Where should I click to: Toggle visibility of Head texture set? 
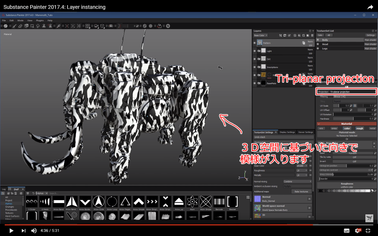[x=318, y=44]
